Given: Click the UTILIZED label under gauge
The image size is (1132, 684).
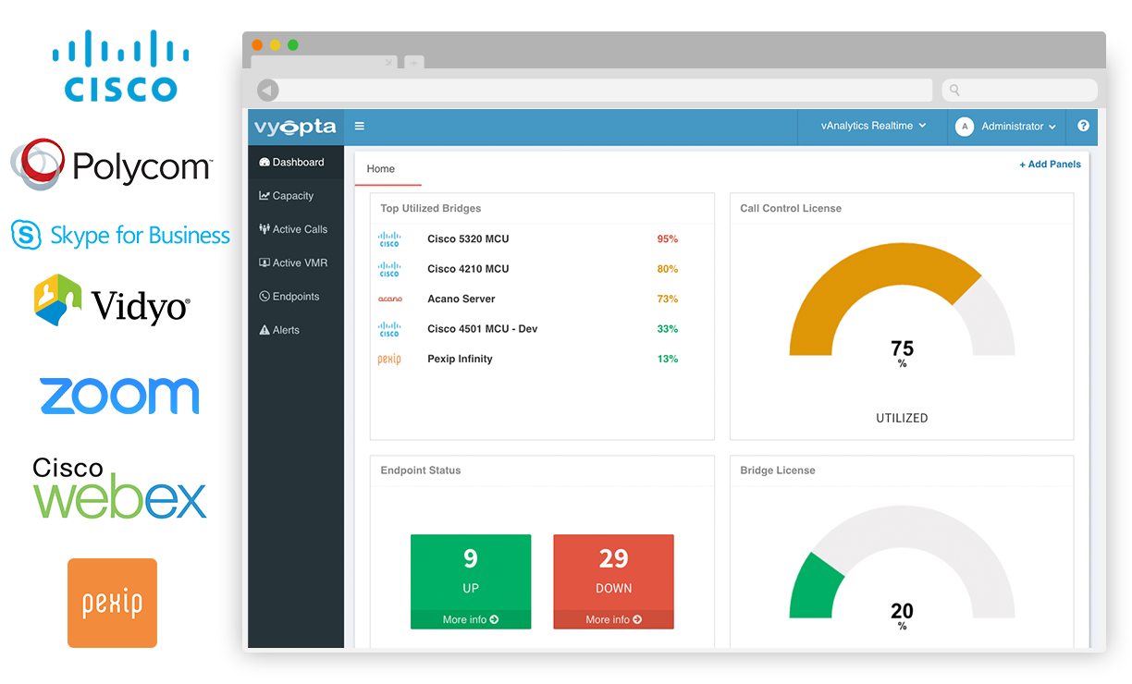Looking at the screenshot, I should tap(902, 419).
